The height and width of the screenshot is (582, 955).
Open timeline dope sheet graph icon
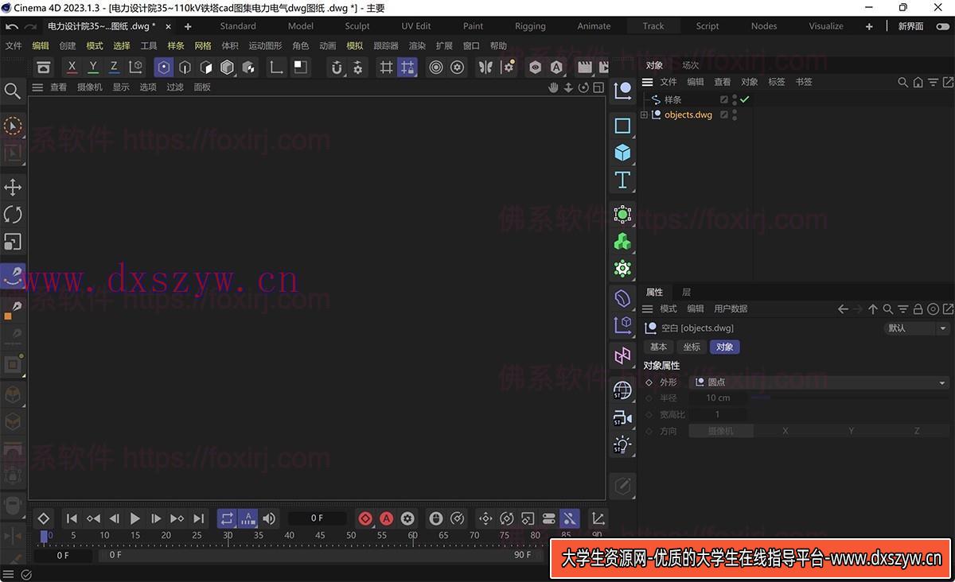[x=598, y=518]
